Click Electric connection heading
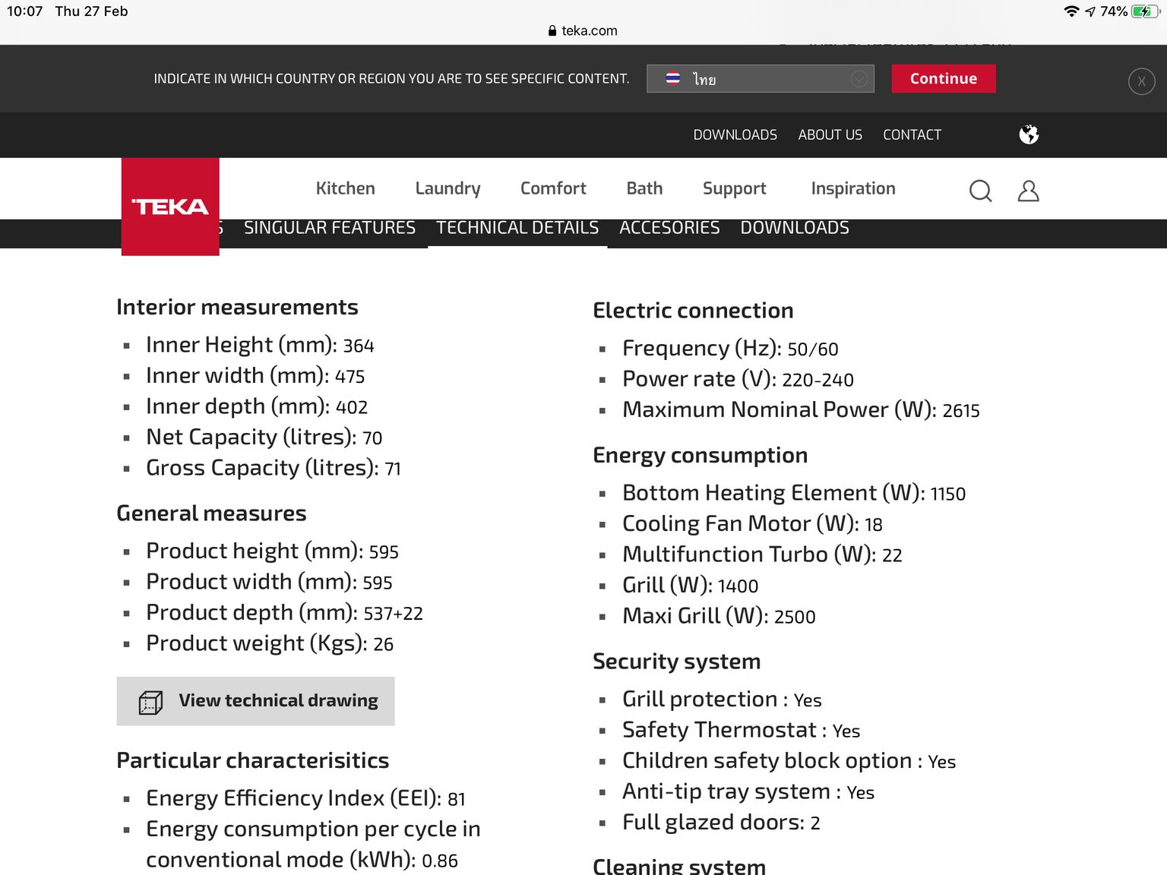The image size is (1167, 875). [693, 311]
